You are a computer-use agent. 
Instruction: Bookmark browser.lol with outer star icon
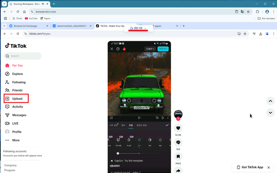(248, 12)
